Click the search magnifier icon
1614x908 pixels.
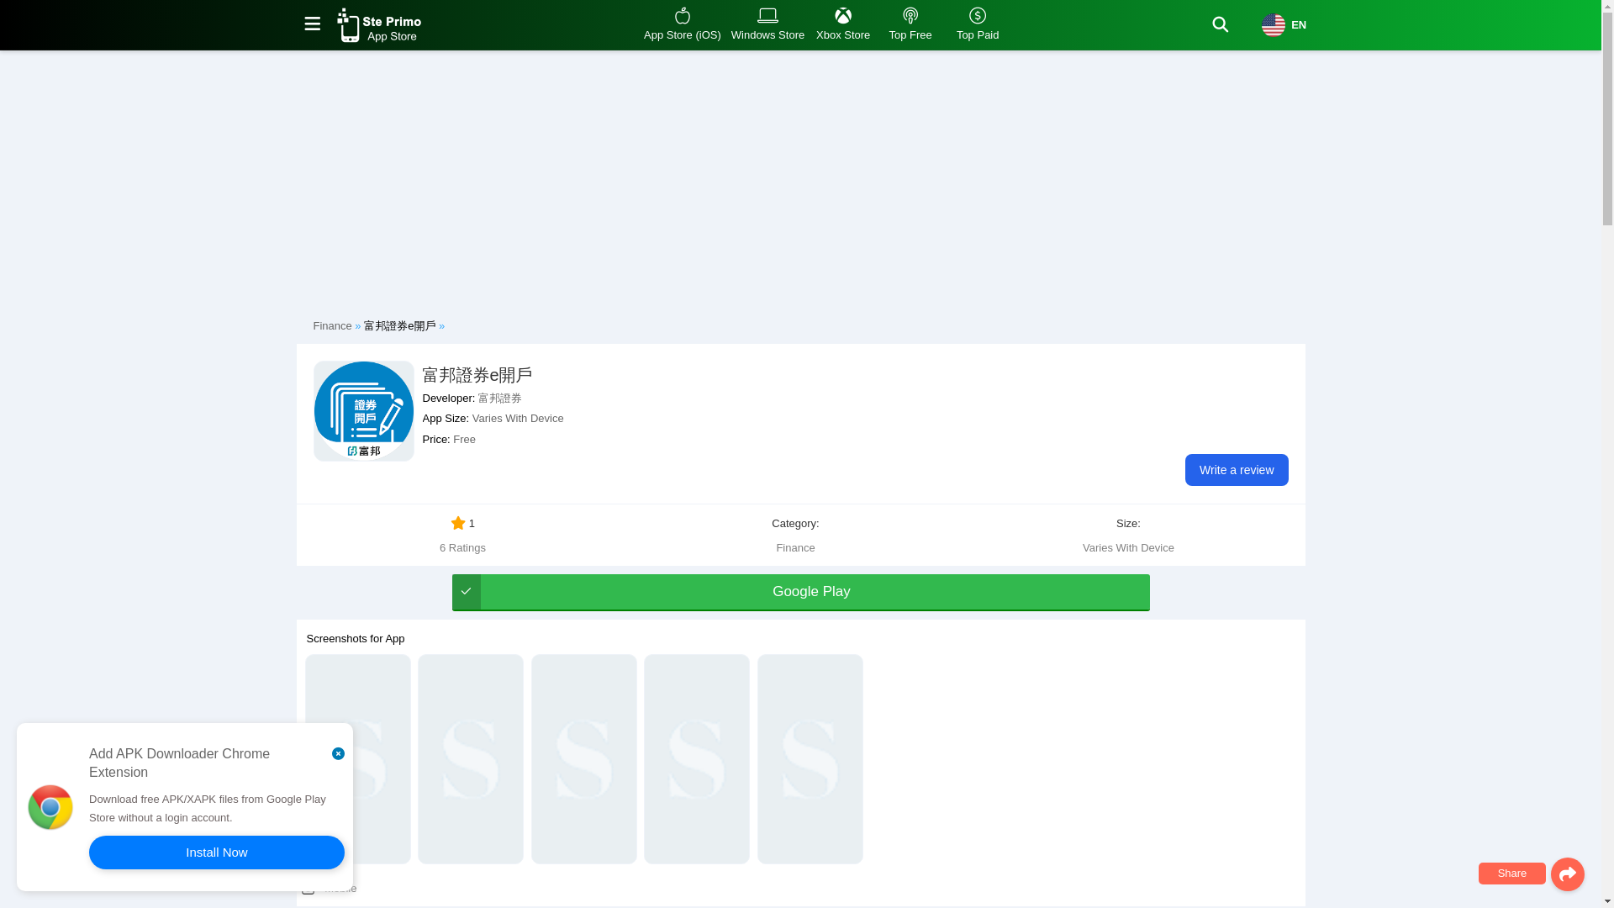[x=1220, y=24]
